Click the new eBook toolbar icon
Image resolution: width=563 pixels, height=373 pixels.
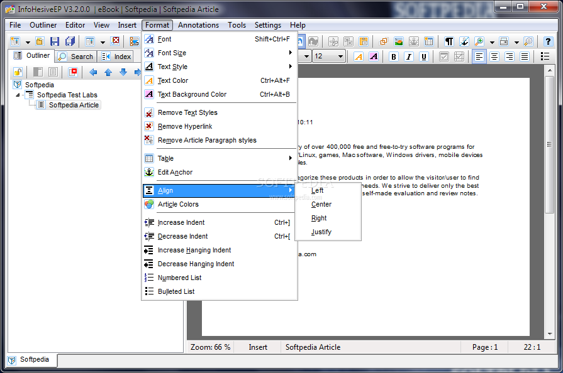(15, 41)
